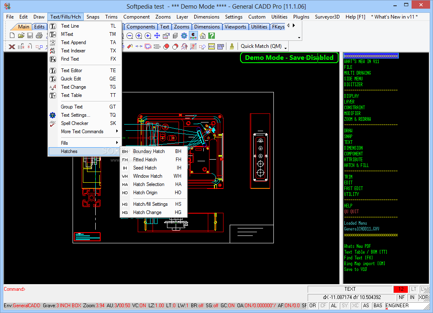
Task: Toggle the AL status button
Action: pyautogui.click(x=334, y=306)
